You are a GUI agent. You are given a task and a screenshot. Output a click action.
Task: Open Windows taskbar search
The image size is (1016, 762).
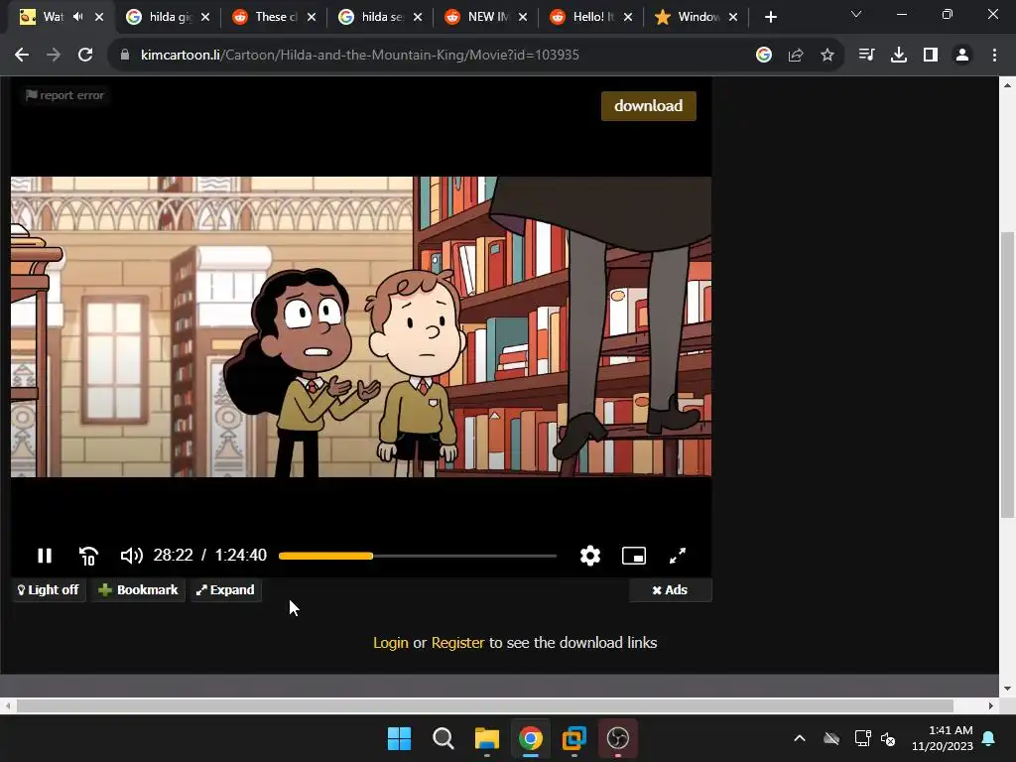[444, 738]
